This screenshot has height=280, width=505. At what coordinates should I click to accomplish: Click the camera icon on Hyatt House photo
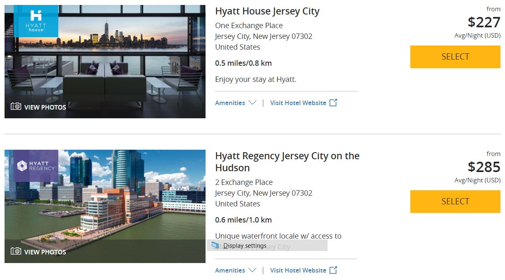click(16, 107)
